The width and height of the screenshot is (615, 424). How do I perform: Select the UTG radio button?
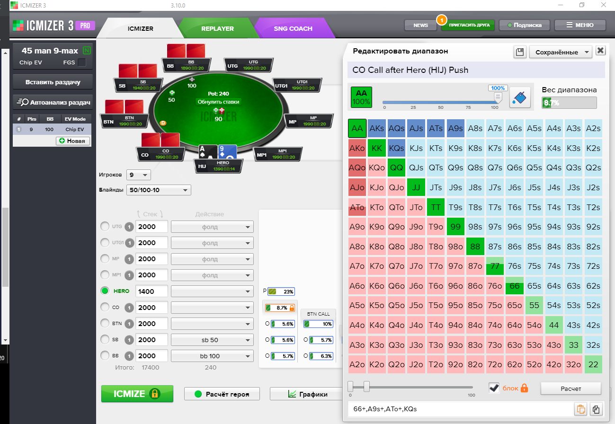pyautogui.click(x=105, y=227)
